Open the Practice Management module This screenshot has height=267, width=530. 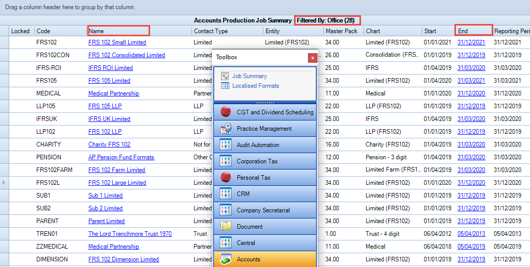(265, 129)
